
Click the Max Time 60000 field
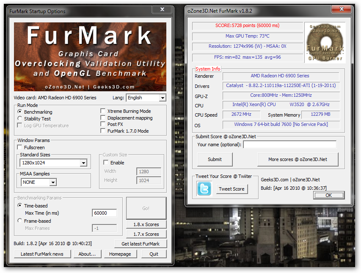pyautogui.click(x=104, y=213)
